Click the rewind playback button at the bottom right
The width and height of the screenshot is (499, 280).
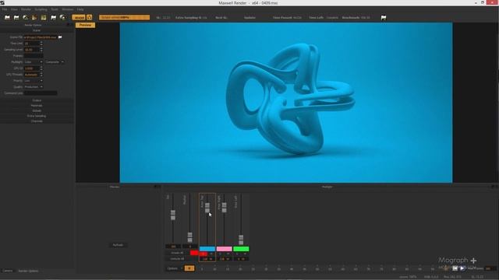455,268
